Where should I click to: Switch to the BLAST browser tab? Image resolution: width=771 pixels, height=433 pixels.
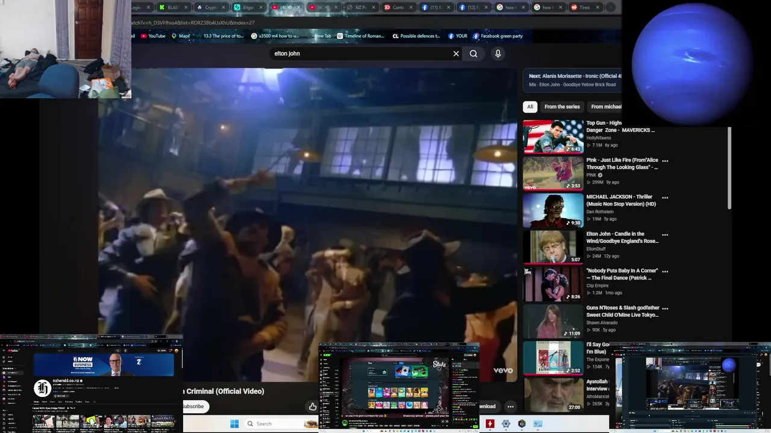click(173, 7)
